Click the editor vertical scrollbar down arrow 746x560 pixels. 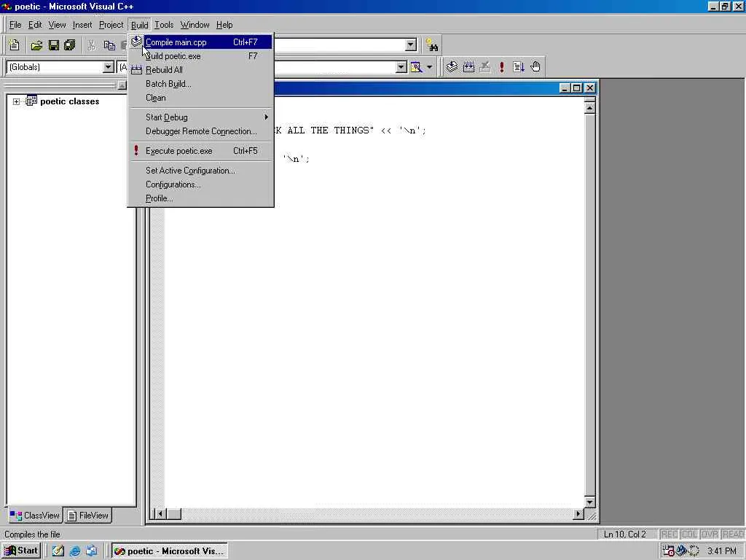coord(589,502)
